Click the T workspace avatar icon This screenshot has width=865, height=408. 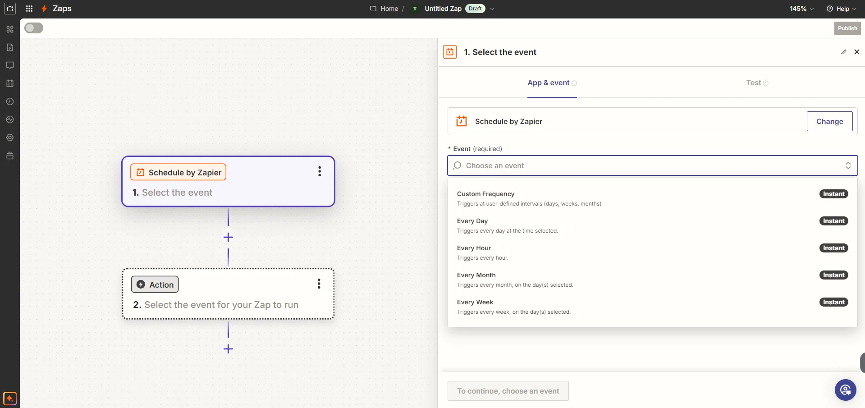(x=415, y=9)
